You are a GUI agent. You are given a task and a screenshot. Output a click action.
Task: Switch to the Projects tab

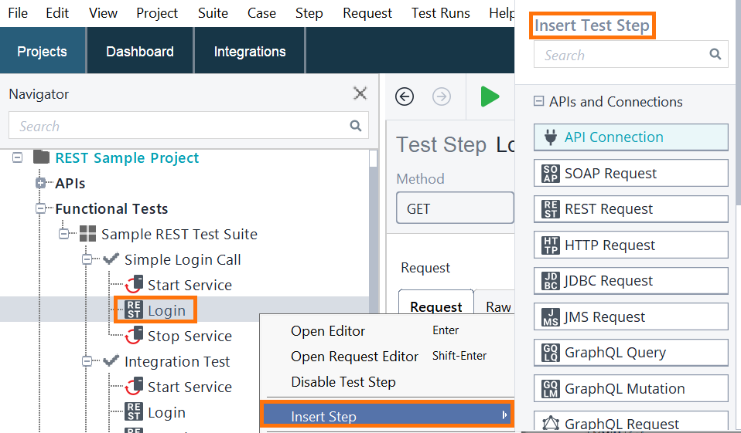(x=43, y=50)
